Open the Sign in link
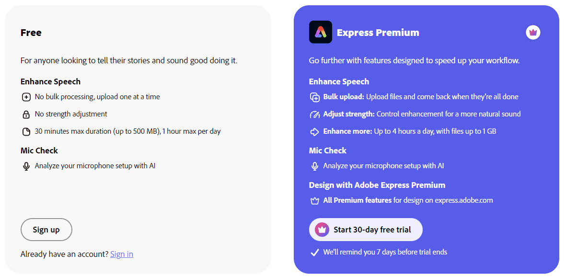 click(122, 254)
